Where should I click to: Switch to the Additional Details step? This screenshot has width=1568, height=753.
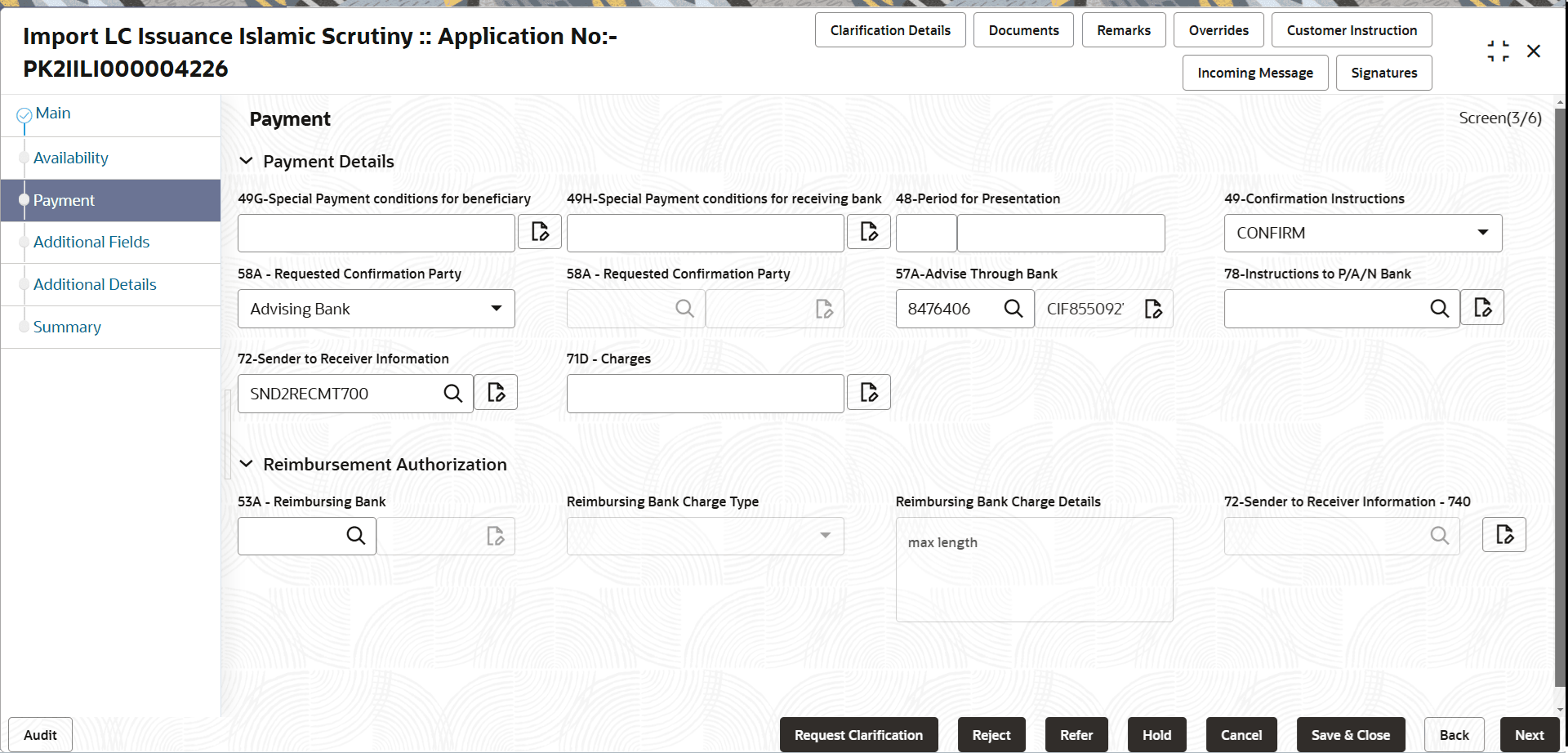(94, 284)
